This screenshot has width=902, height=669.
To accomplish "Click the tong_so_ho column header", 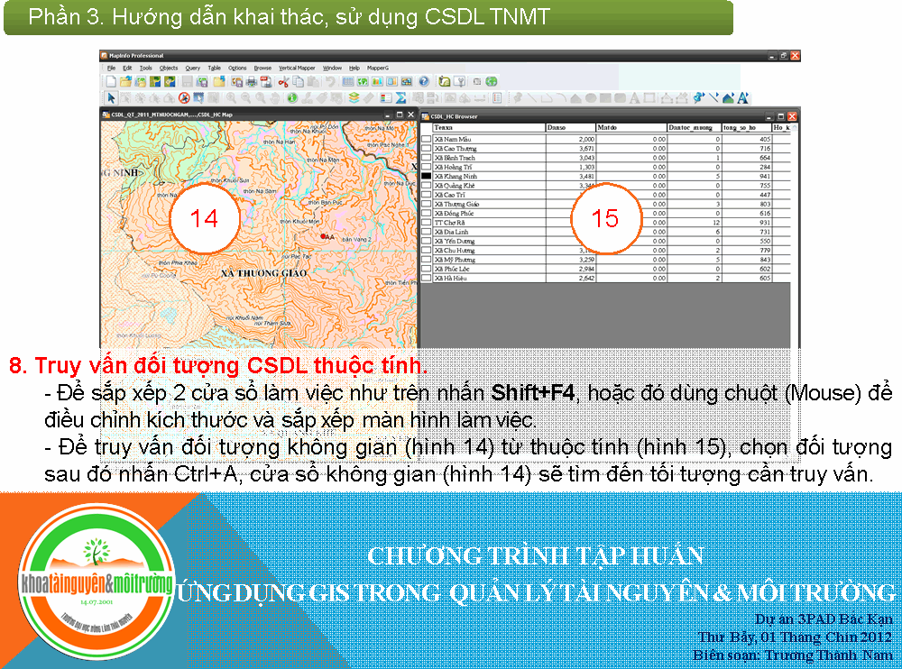I will [x=746, y=128].
